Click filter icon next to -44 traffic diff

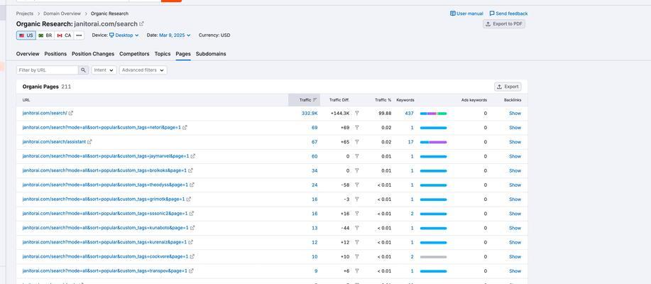[356, 228]
